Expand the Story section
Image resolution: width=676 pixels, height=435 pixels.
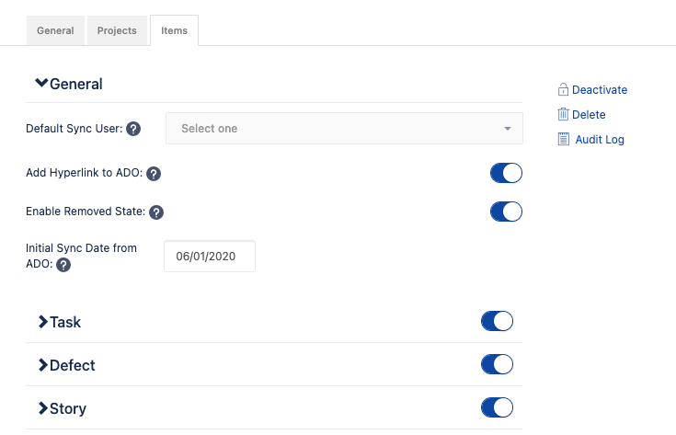coord(42,408)
